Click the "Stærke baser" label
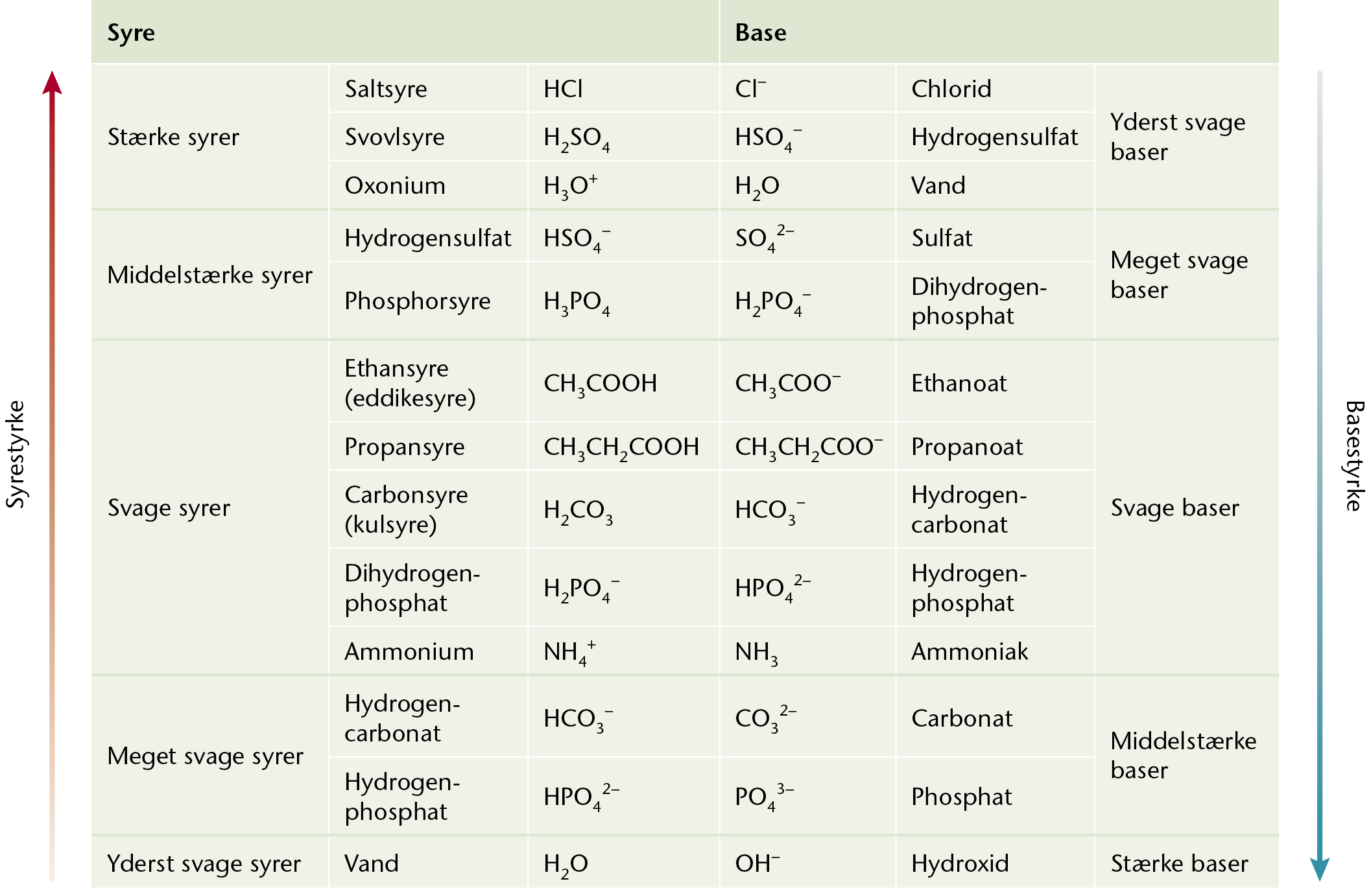Image resolution: width=1371 pixels, height=888 pixels. click(x=1179, y=863)
